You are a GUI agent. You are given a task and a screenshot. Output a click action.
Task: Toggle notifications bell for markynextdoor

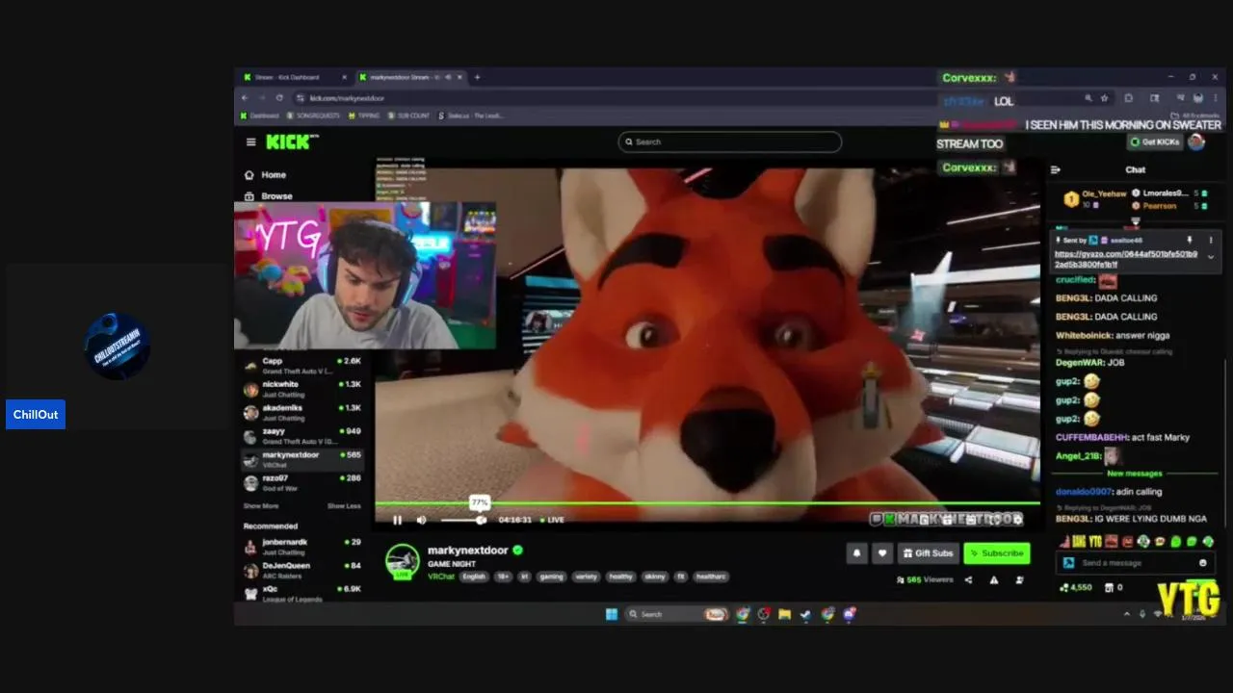(856, 552)
